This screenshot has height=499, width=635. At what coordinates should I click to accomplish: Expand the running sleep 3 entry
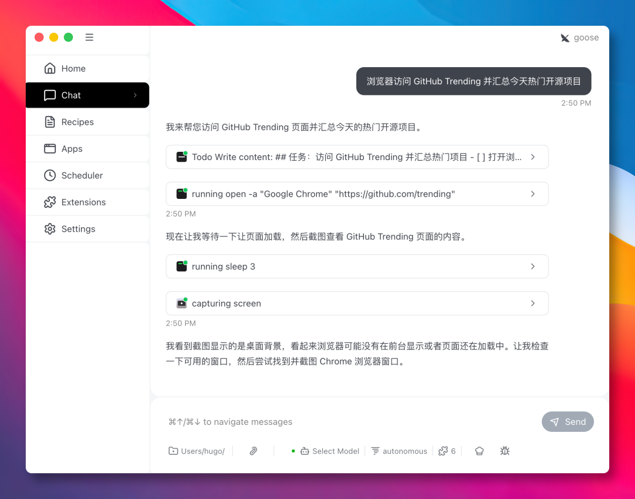357,267
